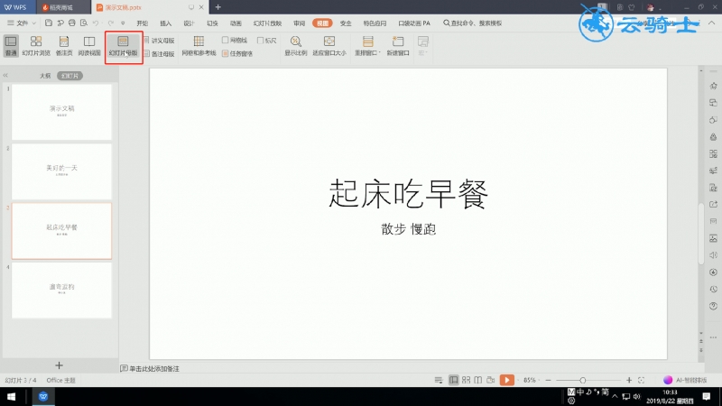
Task: Toggle the Task Pane (任务窗格) option
Action: pos(237,53)
